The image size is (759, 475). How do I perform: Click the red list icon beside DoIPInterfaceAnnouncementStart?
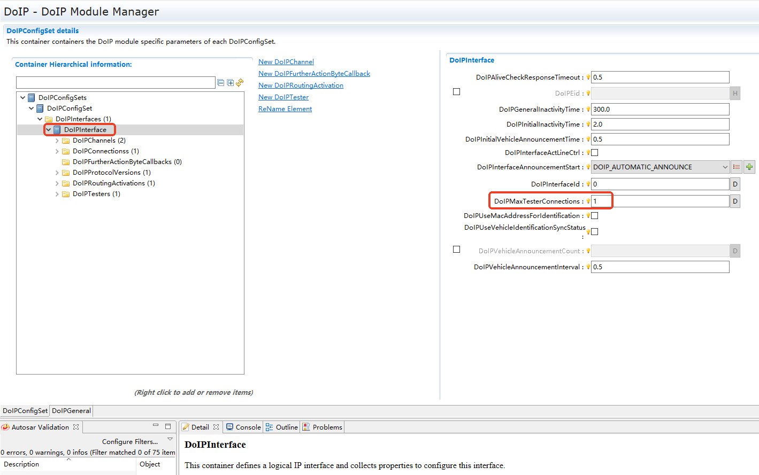(737, 167)
